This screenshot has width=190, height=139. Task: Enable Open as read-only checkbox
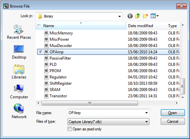69,129
